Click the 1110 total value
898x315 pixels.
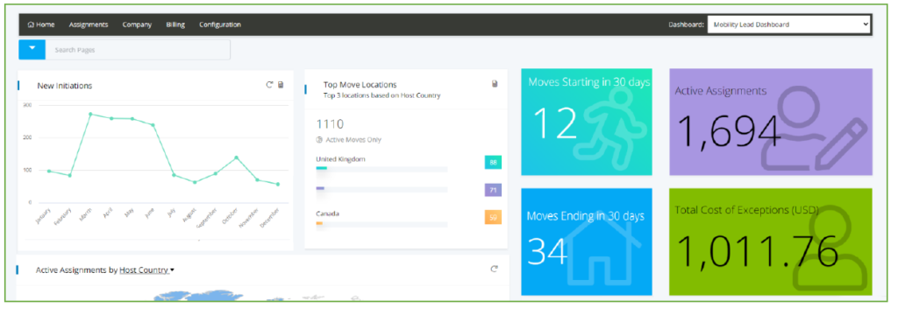[330, 124]
